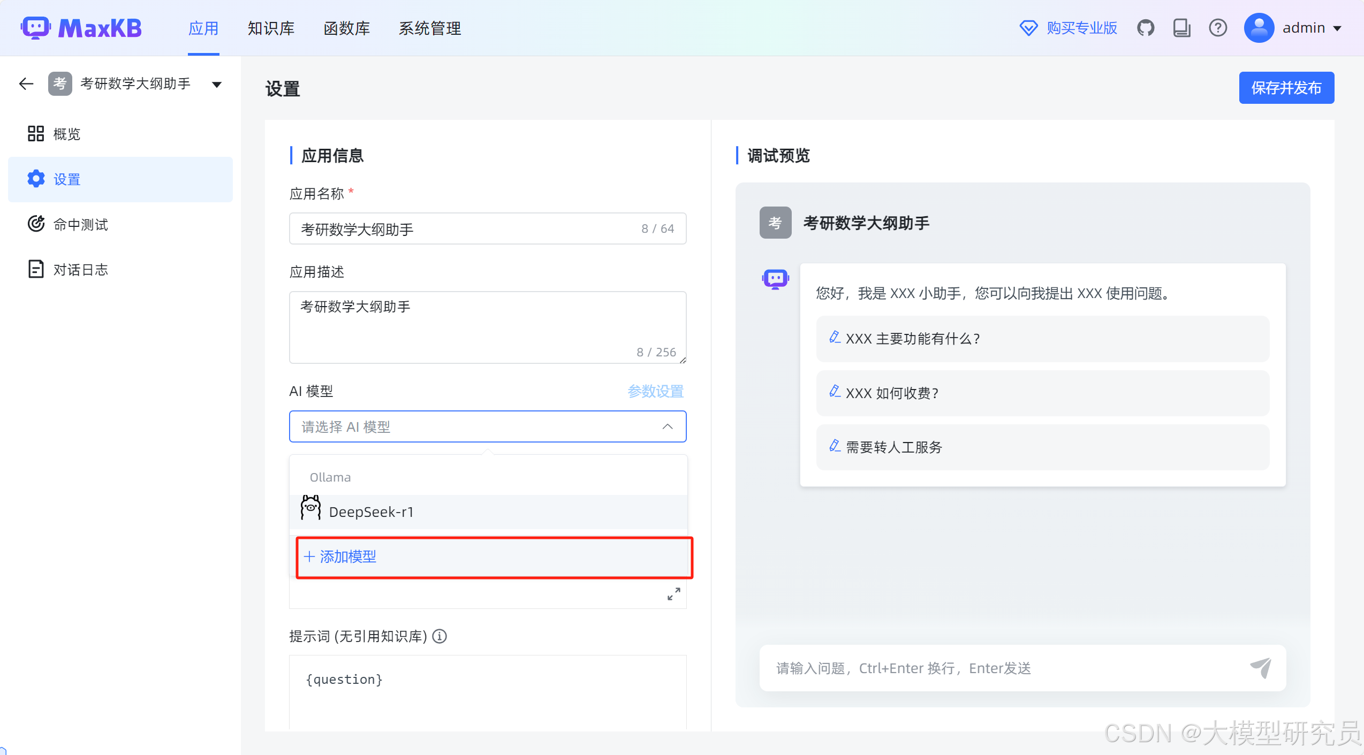Click 保存并发布 button

1286,88
